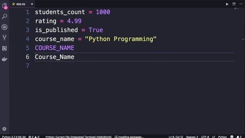Click the students_count variable on line 1
Screen dimensions: 245x138
[60, 12]
